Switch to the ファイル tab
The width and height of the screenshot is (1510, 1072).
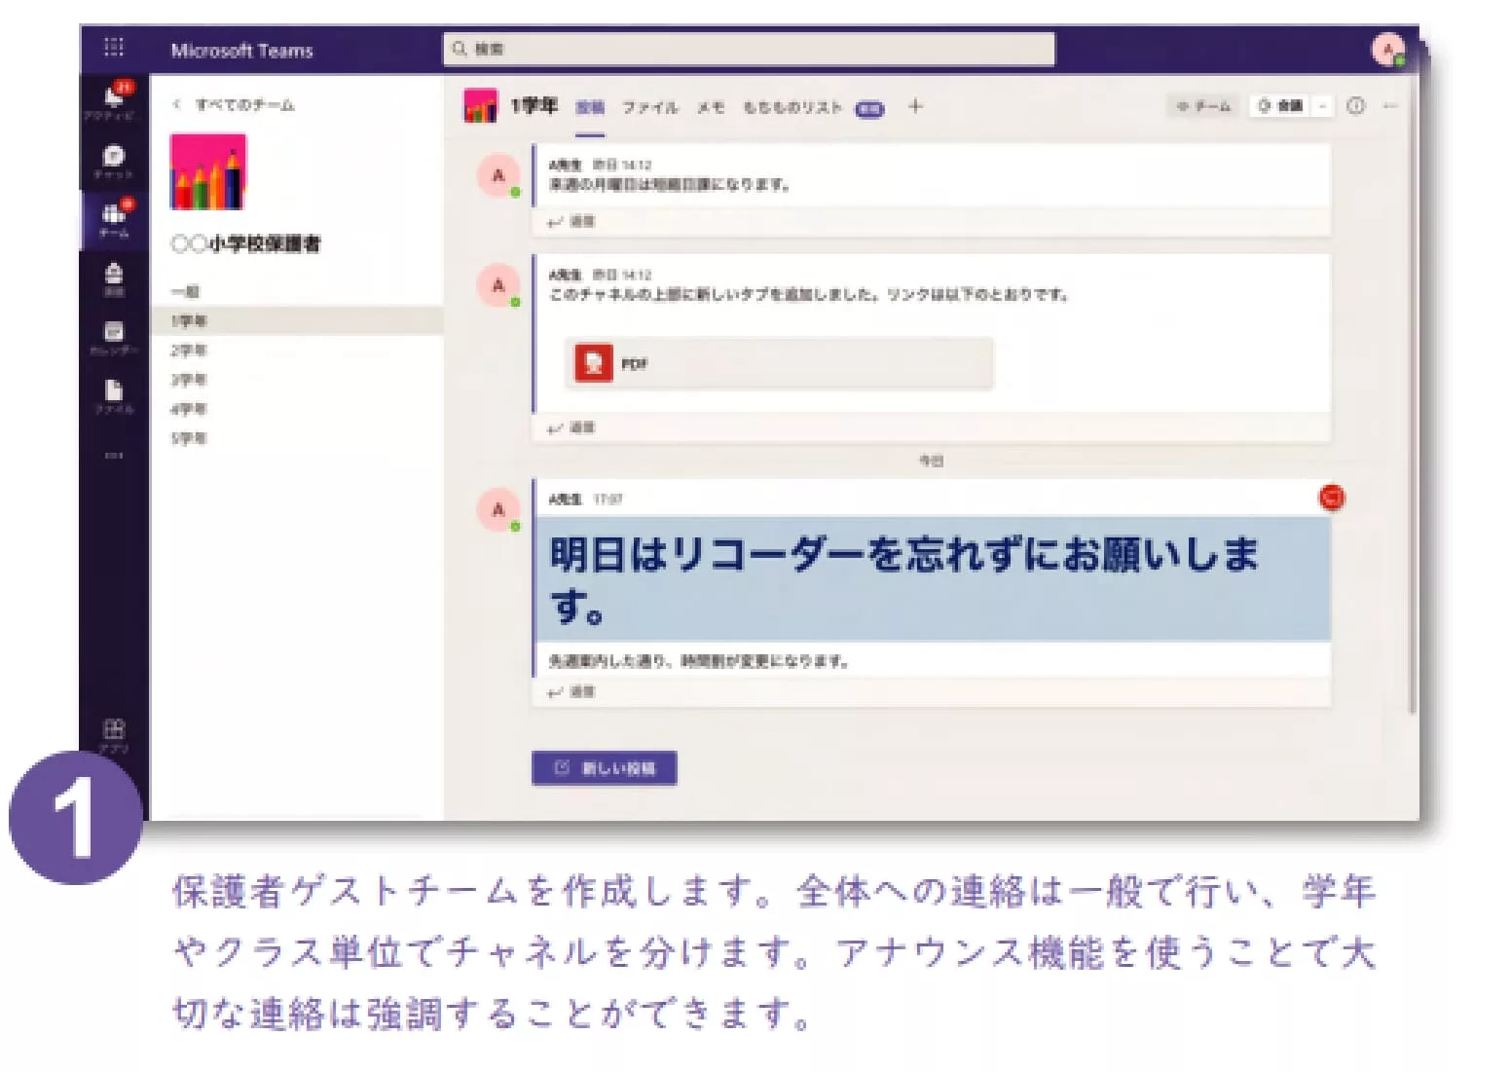(650, 107)
